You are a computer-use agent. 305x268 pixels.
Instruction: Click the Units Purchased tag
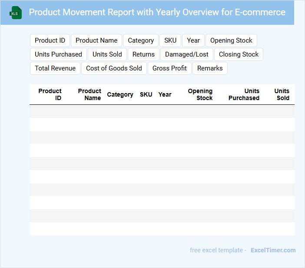pyautogui.click(x=58, y=54)
